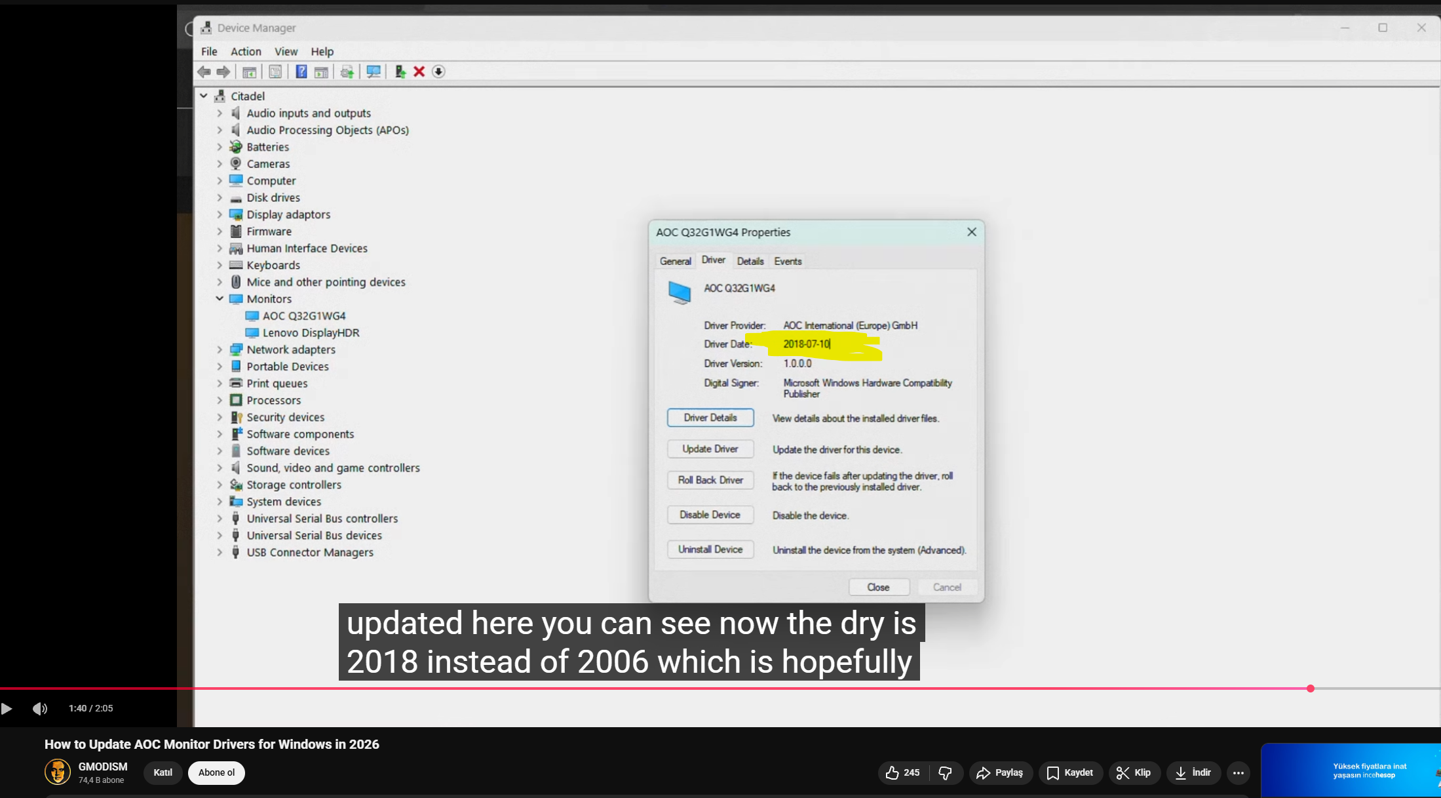
Task: Click the Uninstall Device button
Action: point(710,549)
